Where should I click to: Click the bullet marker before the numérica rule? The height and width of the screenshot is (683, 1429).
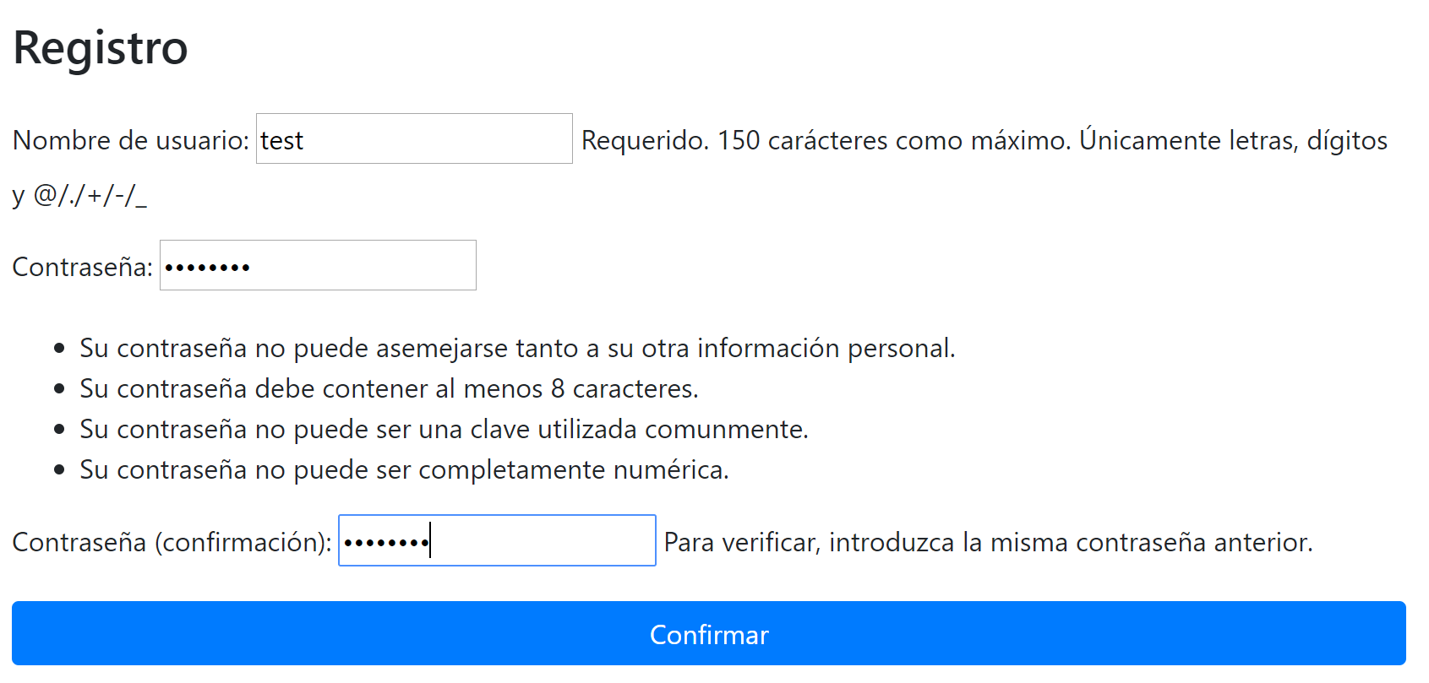pyautogui.click(x=59, y=469)
